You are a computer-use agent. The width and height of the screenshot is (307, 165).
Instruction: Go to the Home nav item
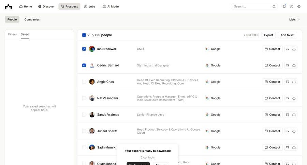[26, 6]
